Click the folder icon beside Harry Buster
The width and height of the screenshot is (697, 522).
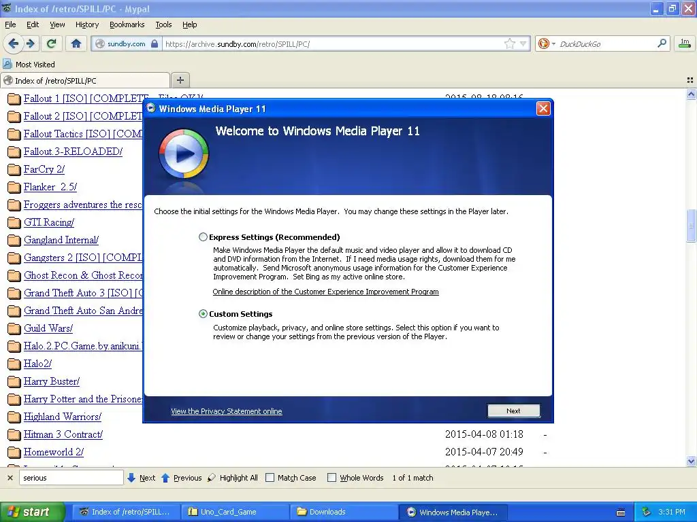pos(14,382)
